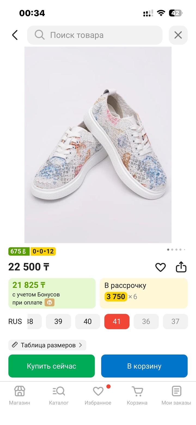Close the product page with X

[x=178, y=35]
